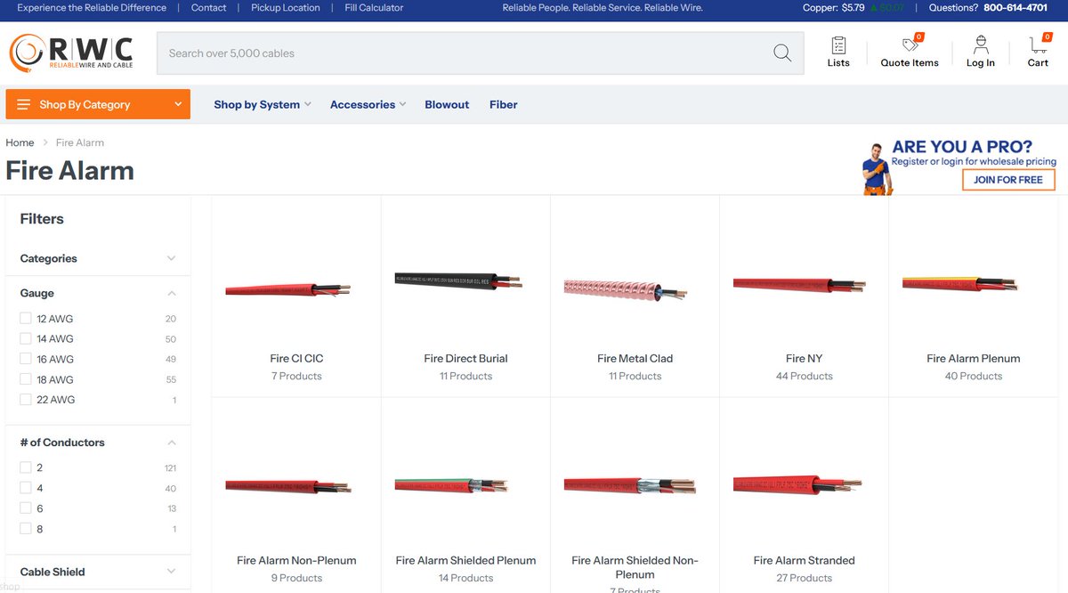This screenshot has height=593, width=1068.
Task: Open the Contact link in top bar
Action: tap(209, 8)
